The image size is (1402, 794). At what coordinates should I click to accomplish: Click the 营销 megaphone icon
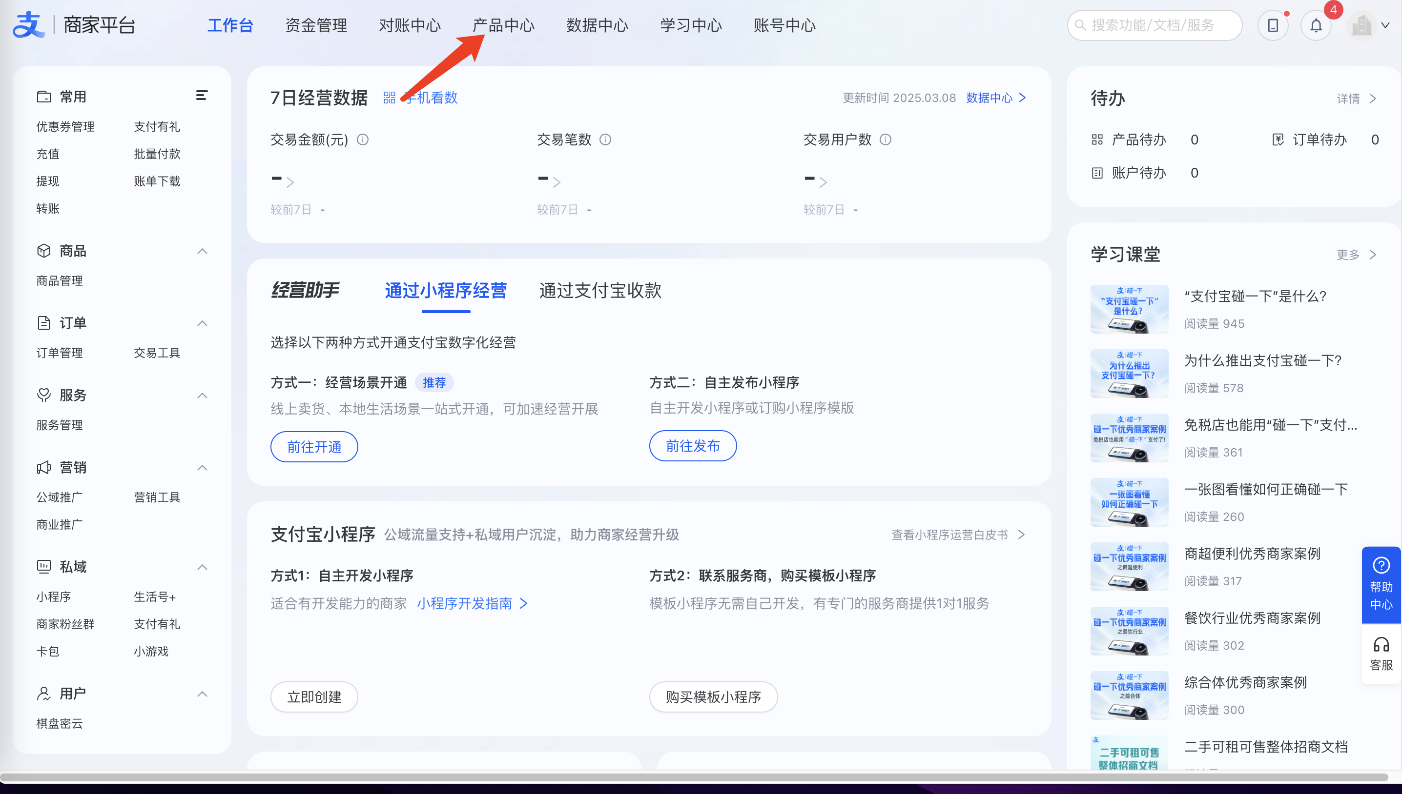(43, 467)
